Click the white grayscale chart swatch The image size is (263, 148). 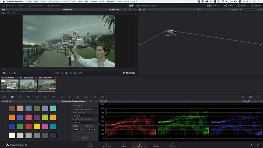pos(12,135)
